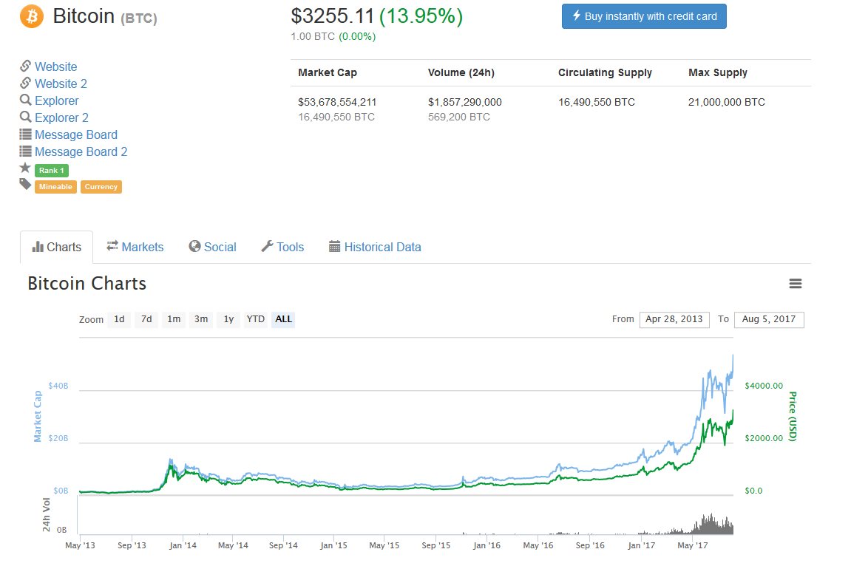This screenshot has width=851, height=566.
Task: Open the Website 2 link
Action: [61, 83]
